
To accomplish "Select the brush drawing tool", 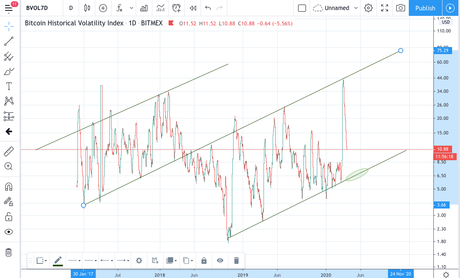I will tap(9, 71).
